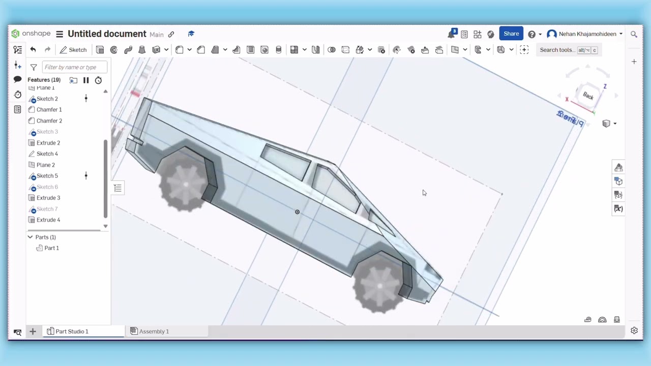
Task: Collapse the Parts (1) section
Action: coord(30,237)
